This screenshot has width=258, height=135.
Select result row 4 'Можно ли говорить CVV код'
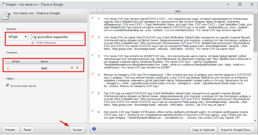[x=177, y=80]
